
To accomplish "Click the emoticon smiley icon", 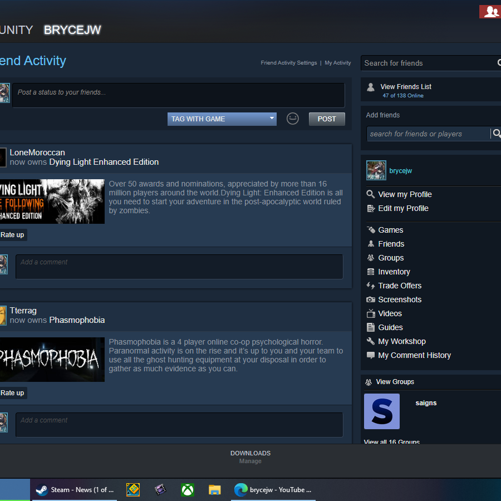I will 293,119.
